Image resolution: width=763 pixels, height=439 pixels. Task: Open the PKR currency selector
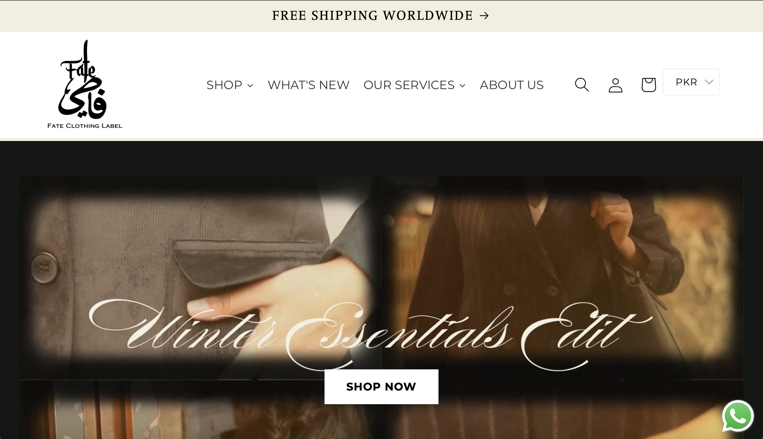click(x=691, y=82)
